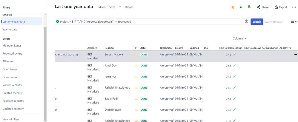Click medium priority icon in Sagar Patil row
Image resolution: width=298 pixels, height=122 pixels.
point(136,99)
